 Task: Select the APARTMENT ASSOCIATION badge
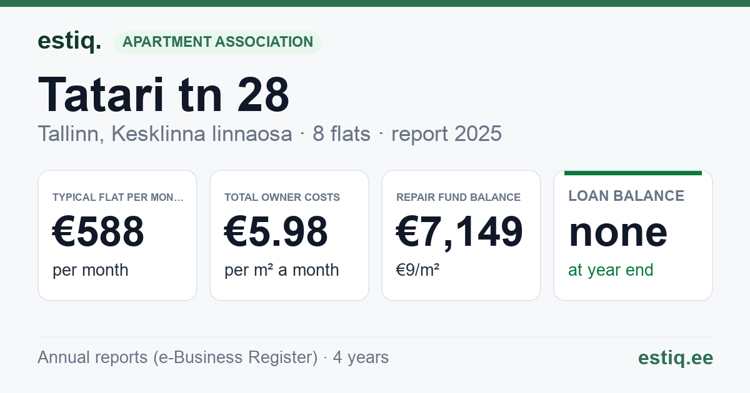click(217, 42)
